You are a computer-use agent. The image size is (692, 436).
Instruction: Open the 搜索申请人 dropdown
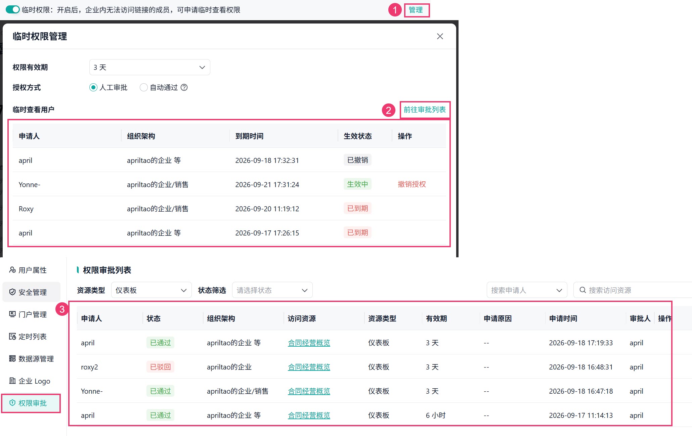click(x=527, y=290)
